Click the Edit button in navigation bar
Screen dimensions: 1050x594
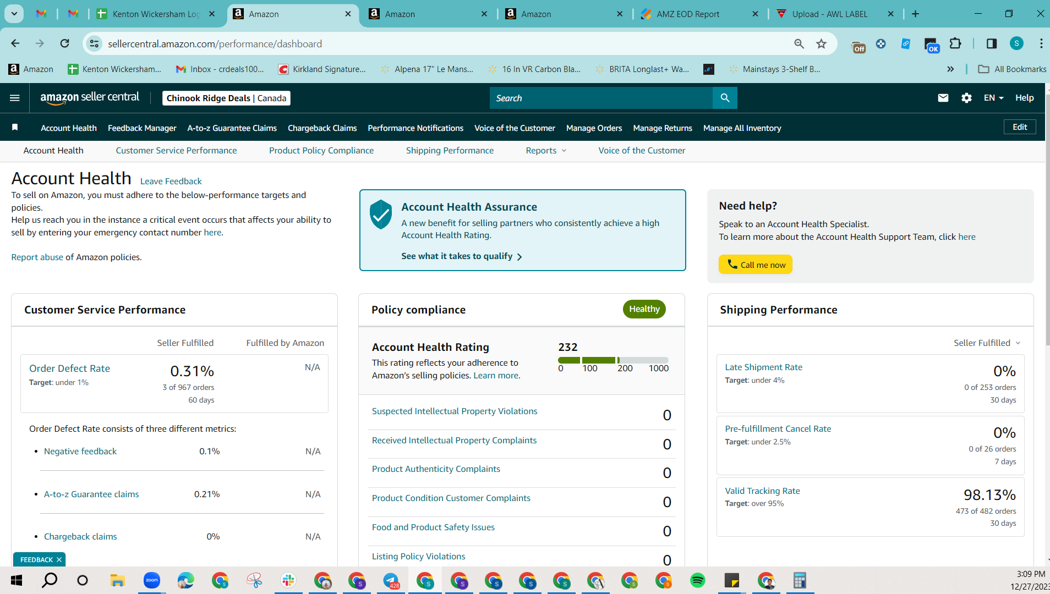pos(1020,127)
